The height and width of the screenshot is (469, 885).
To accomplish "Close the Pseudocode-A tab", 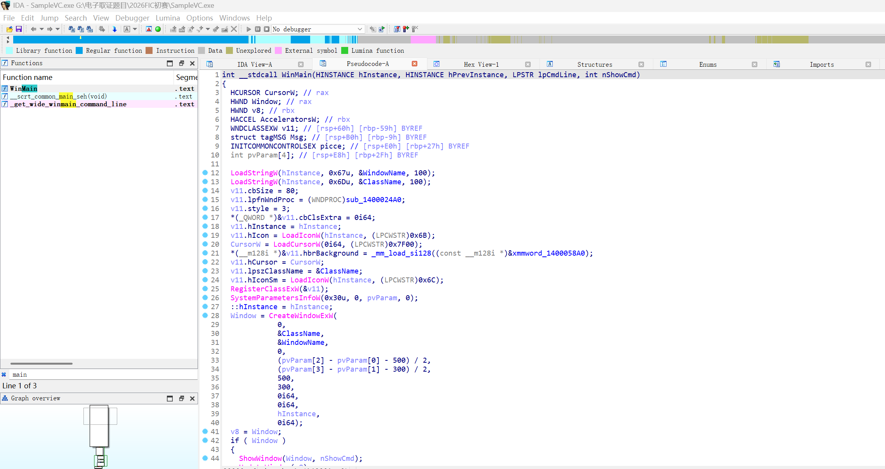I will coord(415,64).
